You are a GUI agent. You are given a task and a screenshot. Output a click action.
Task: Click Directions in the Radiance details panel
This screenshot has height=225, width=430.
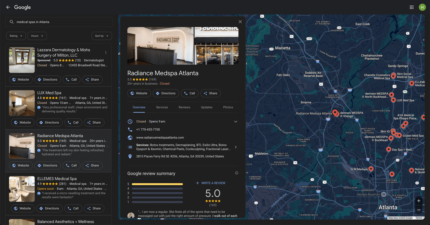[x=166, y=93]
